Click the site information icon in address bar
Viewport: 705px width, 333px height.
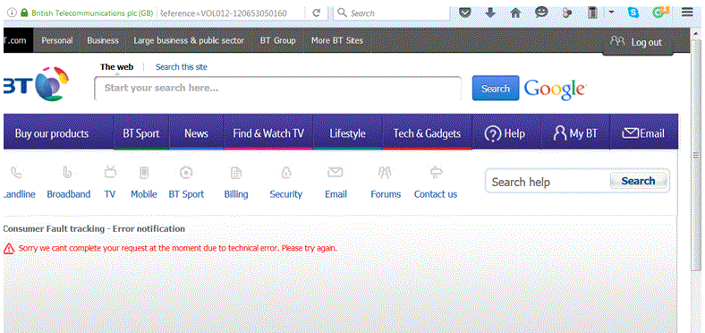(x=12, y=13)
